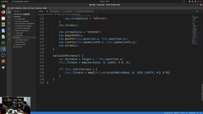The image size is (203, 114).
Task: Open the Edit menu
Action: tap(12, 8)
